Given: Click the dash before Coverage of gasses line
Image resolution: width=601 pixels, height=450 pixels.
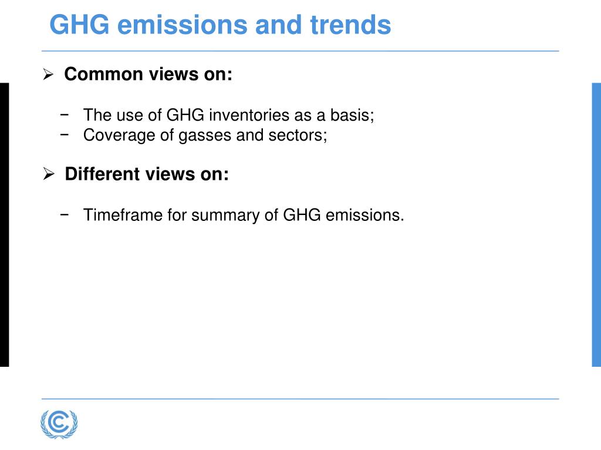Looking at the screenshot, I should point(65,134).
